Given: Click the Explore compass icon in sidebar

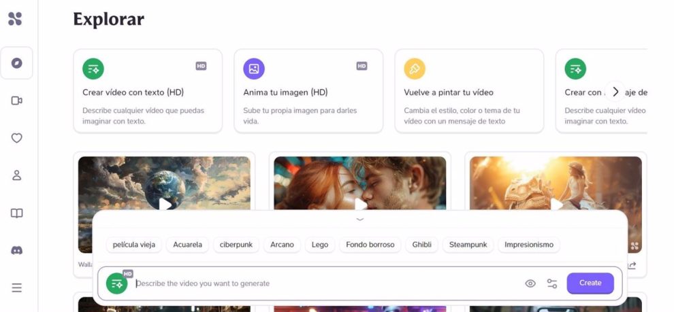Looking at the screenshot, I should point(17,63).
